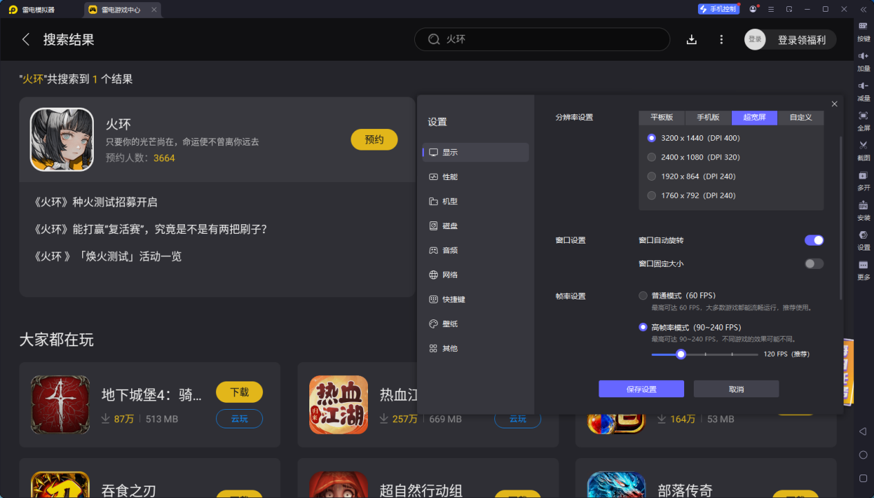874x498 pixels.
Task: Click 预约 button for 火环
Action: pyautogui.click(x=374, y=139)
